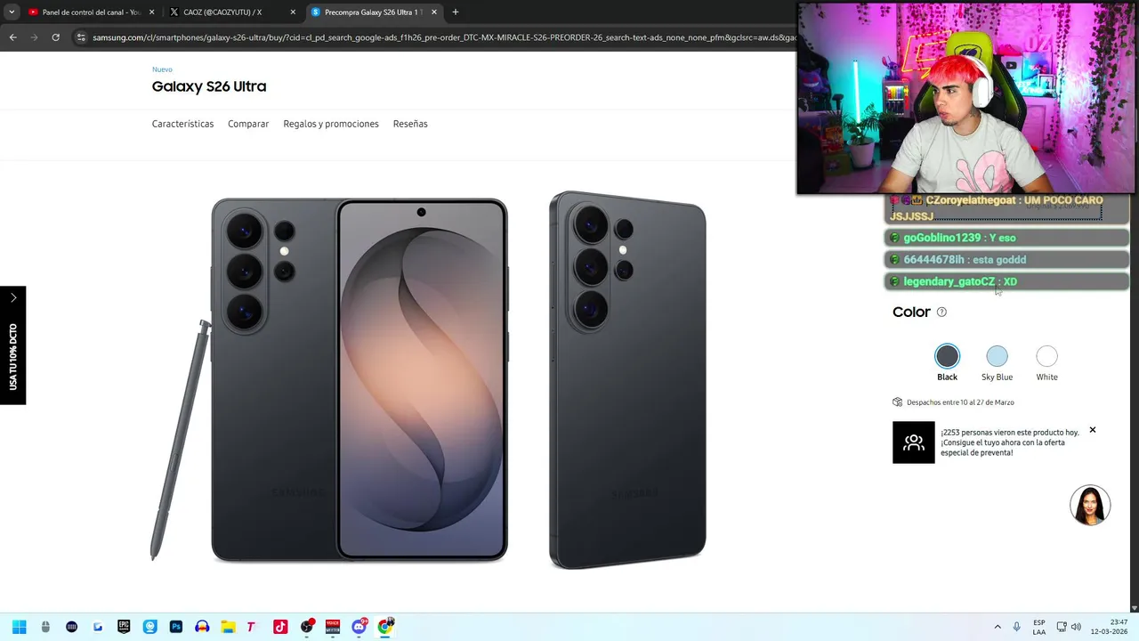Open the pink T app taskbar icon

coord(252,627)
